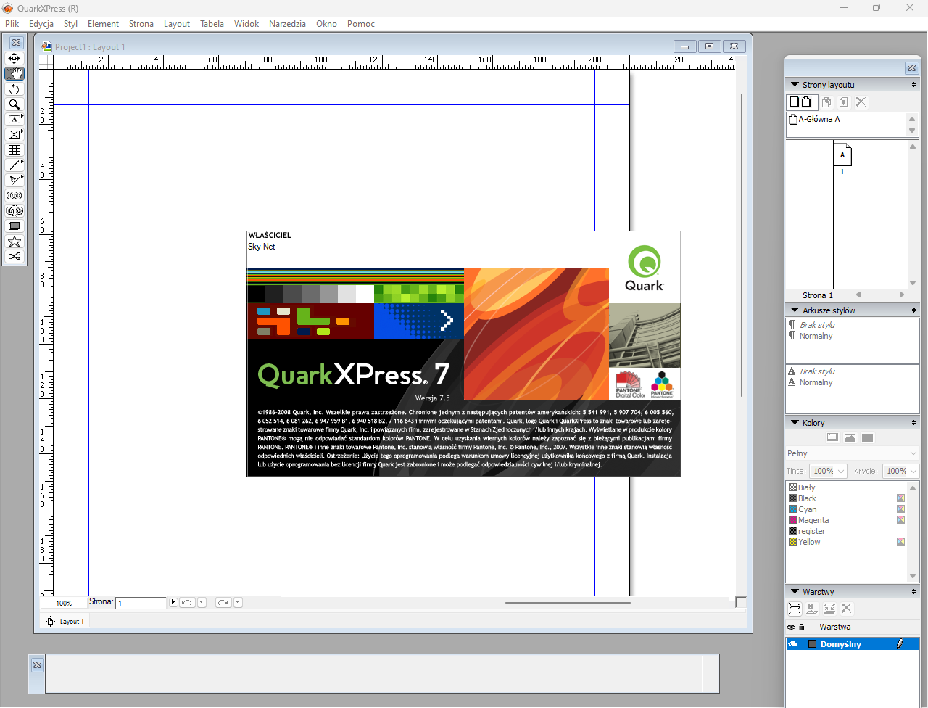Click the Strona page number field
This screenshot has width=928, height=708.
click(141, 603)
